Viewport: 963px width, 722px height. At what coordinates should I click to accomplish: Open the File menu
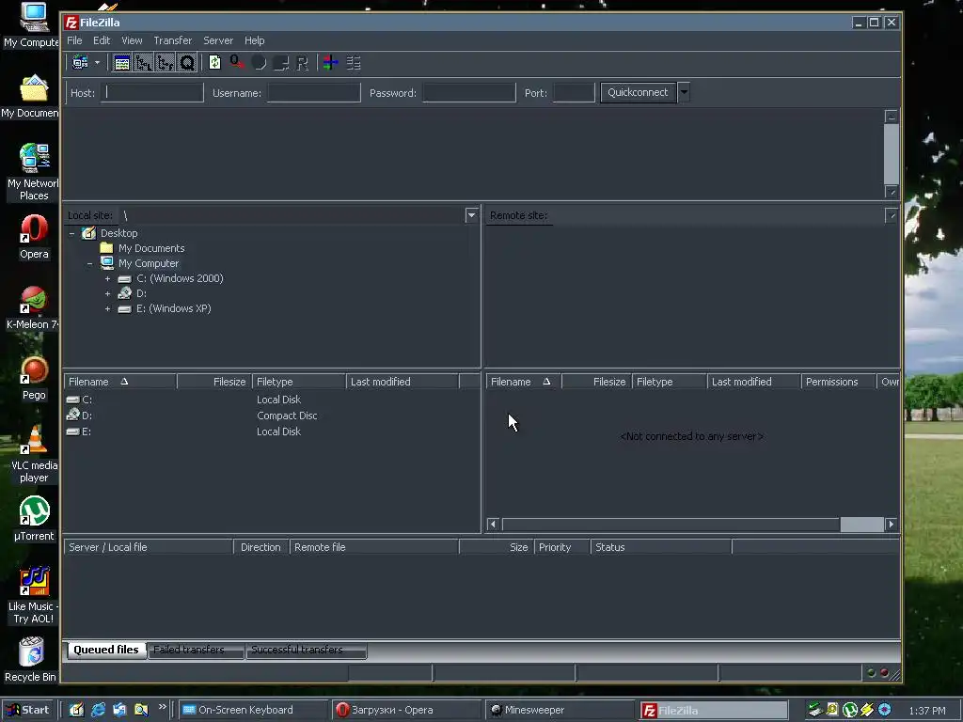coord(74,40)
